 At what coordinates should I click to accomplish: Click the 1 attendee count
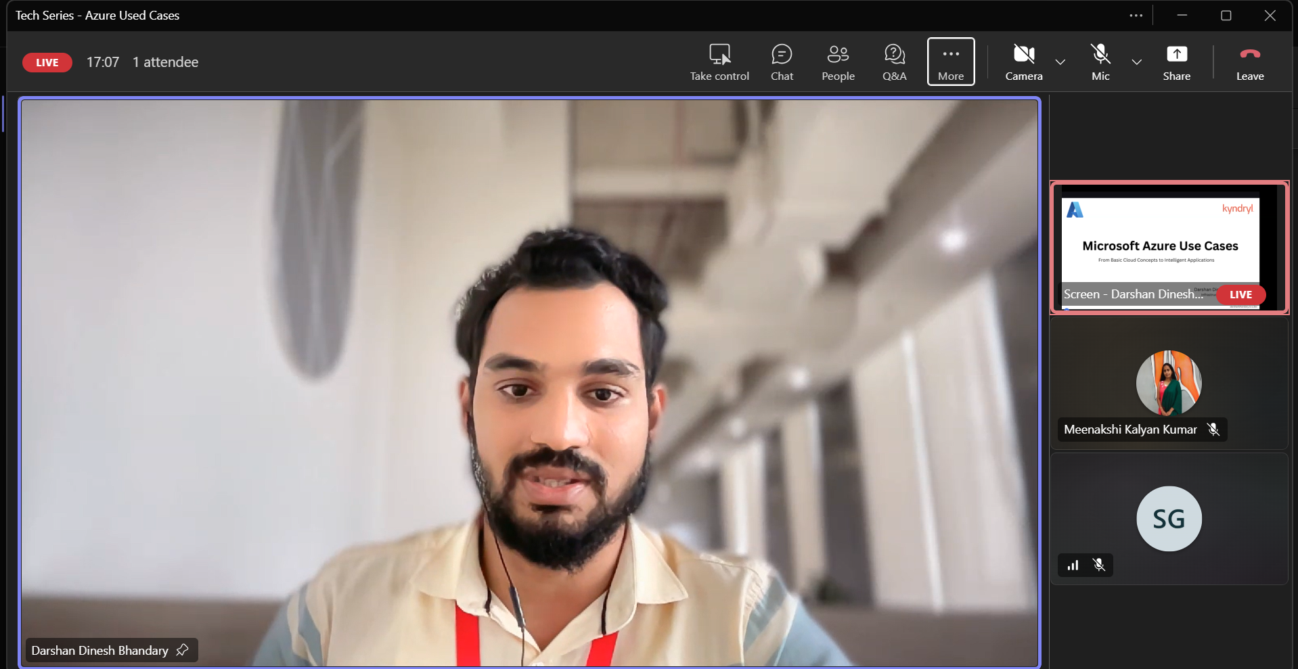pyautogui.click(x=165, y=62)
